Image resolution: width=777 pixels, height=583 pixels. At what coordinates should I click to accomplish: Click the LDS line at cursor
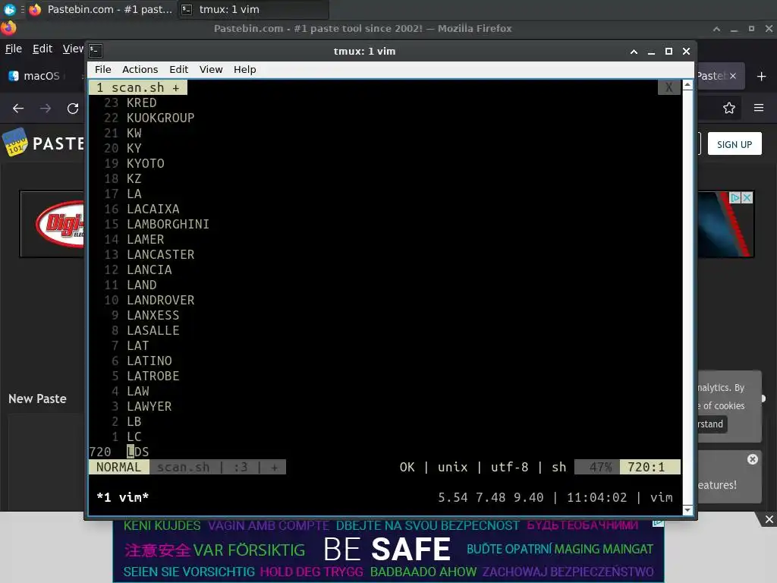coord(138,452)
